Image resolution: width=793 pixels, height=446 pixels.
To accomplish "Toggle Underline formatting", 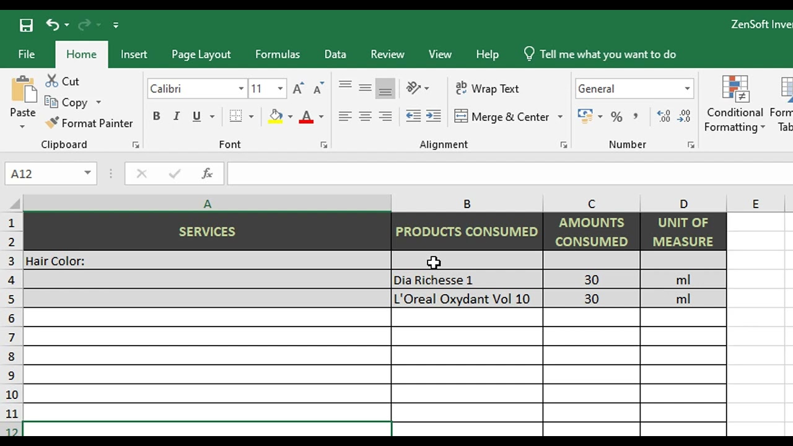I will [x=197, y=116].
